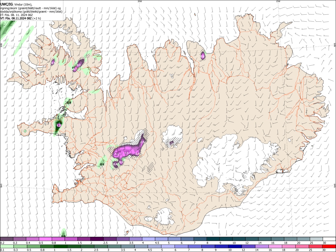Click the '2.5' tick label under lower legend row
336x252 pixels.
pyautogui.click(x=96, y=250)
